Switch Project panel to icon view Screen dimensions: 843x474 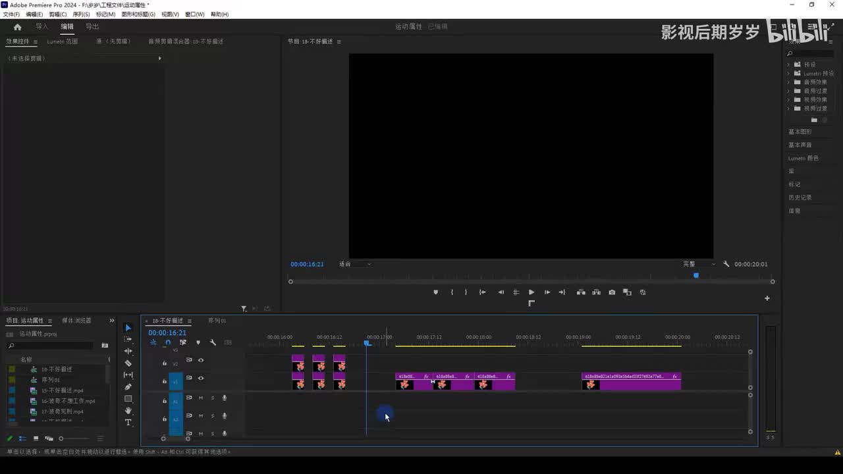(x=36, y=438)
